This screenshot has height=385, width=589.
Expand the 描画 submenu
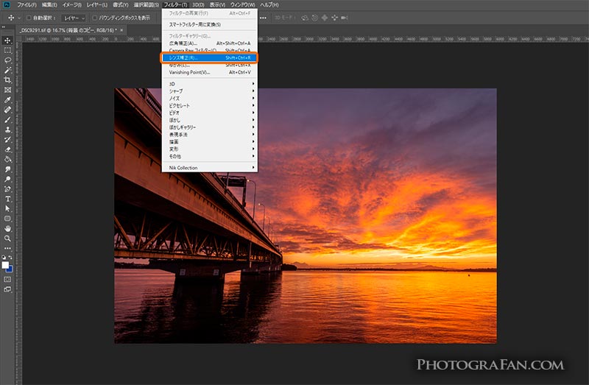210,142
